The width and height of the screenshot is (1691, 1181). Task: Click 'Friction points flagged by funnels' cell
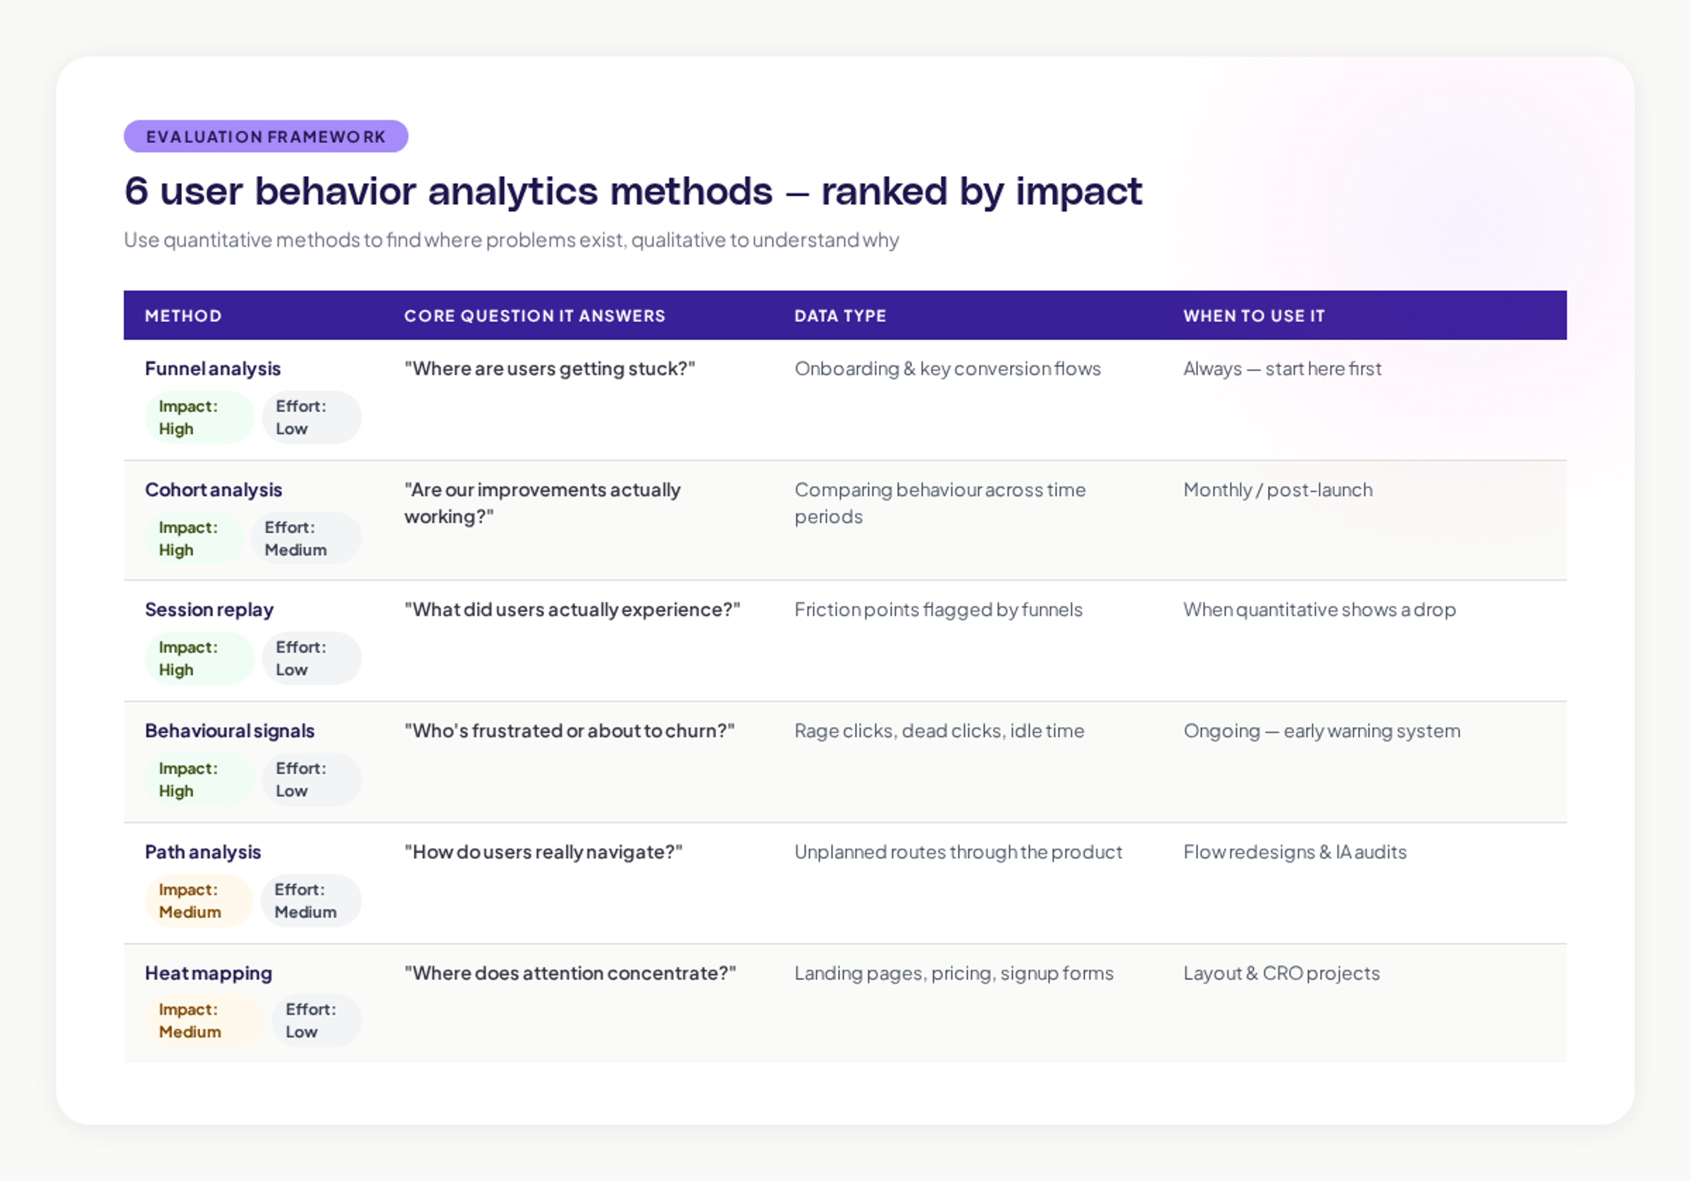pos(938,610)
